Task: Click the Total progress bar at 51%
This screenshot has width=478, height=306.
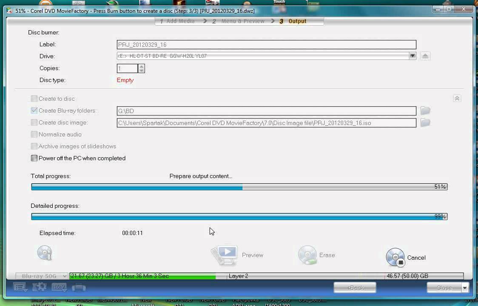Action: pyautogui.click(x=239, y=187)
